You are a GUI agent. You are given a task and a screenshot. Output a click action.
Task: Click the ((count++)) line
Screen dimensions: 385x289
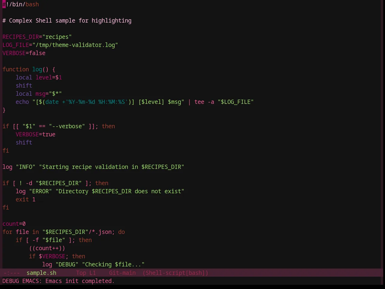47,248
